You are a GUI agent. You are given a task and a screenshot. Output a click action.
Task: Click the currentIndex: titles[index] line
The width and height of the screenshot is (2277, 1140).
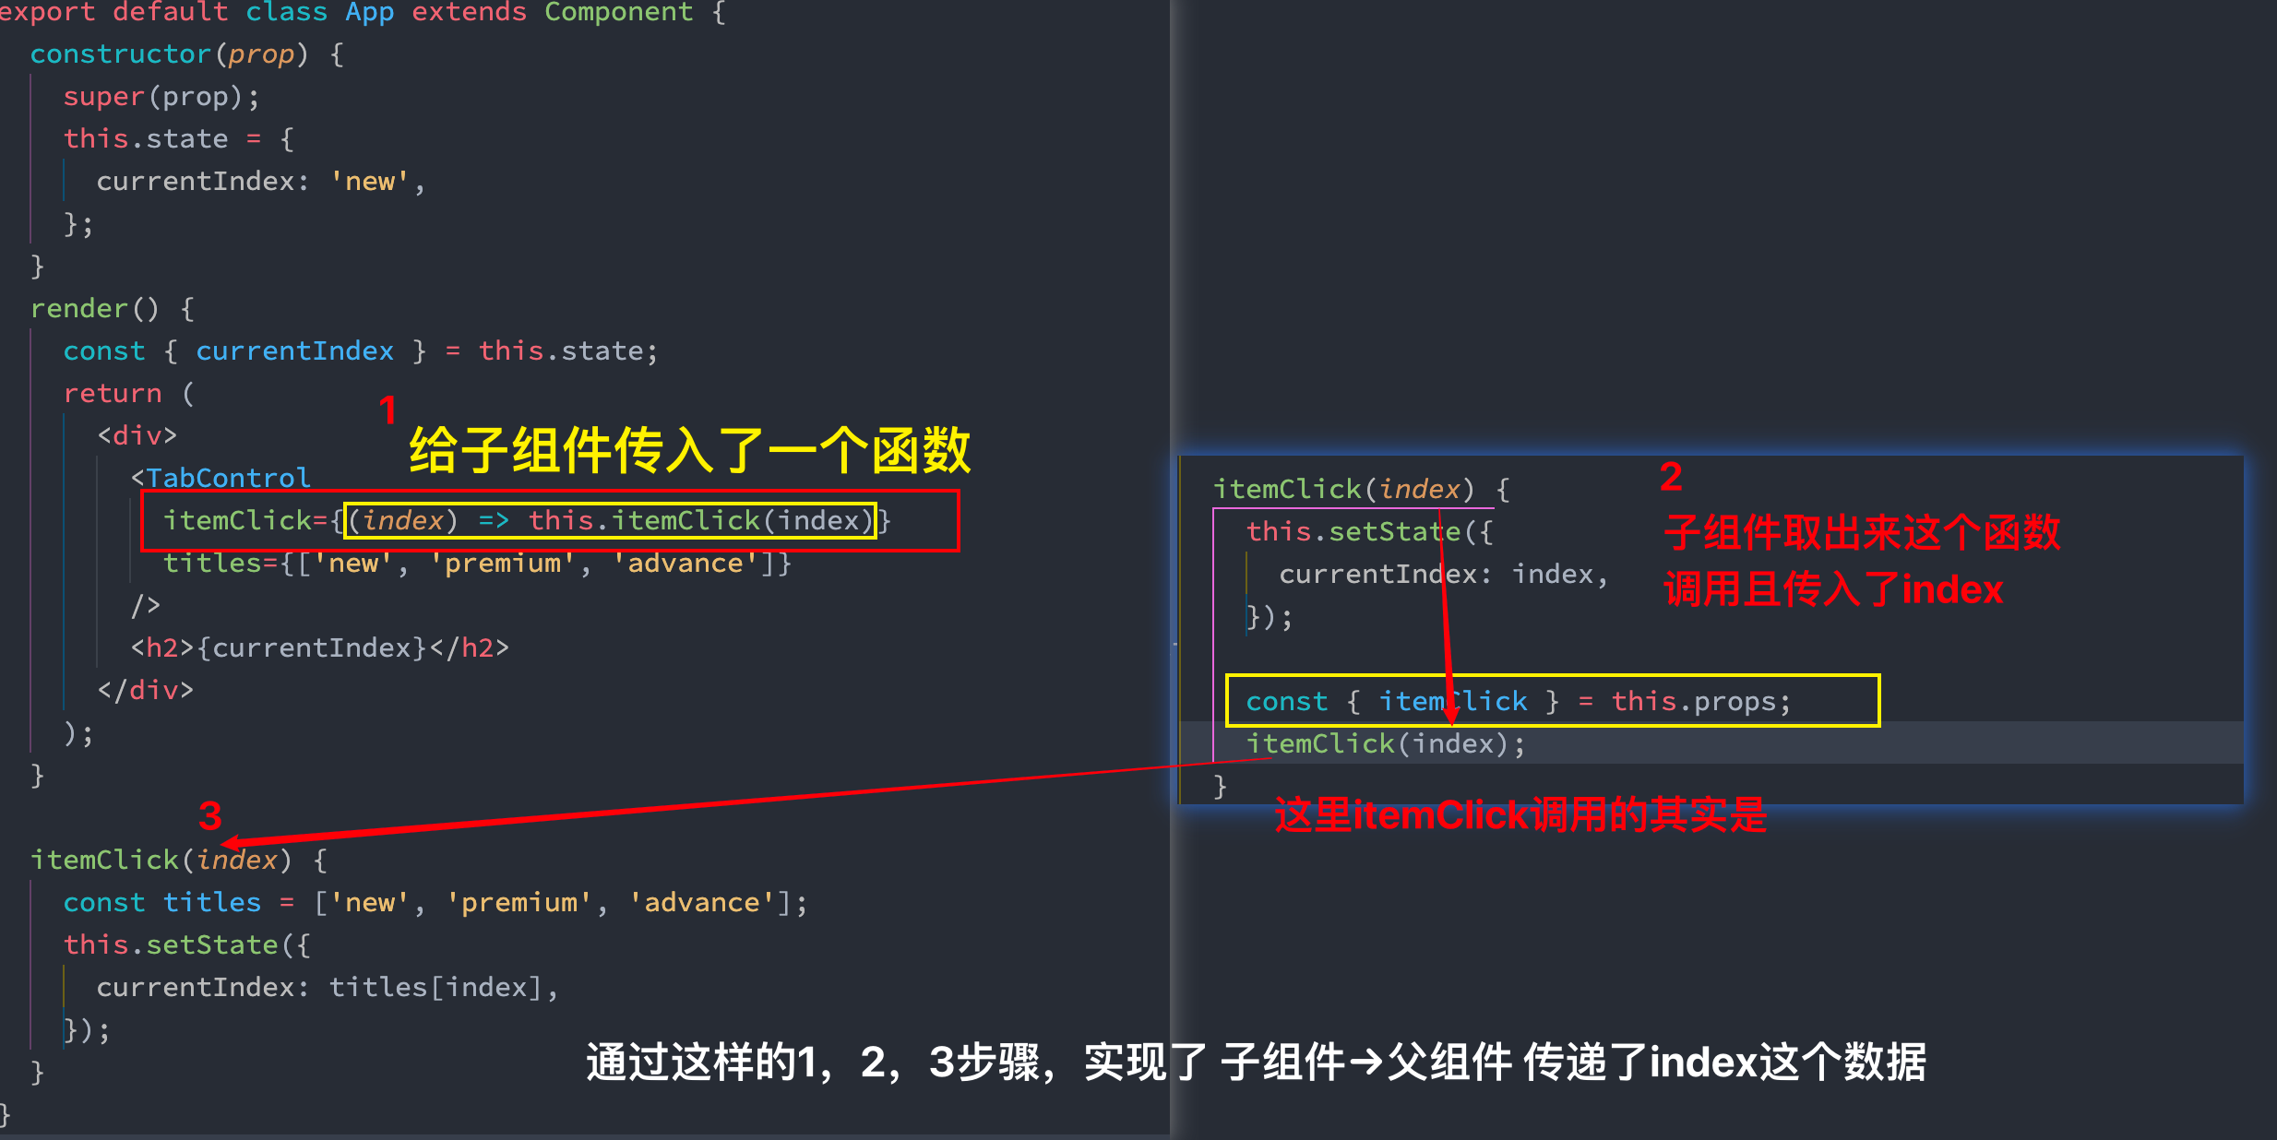(328, 988)
